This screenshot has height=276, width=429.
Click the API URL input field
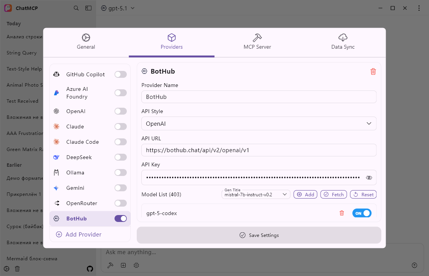tap(259, 150)
